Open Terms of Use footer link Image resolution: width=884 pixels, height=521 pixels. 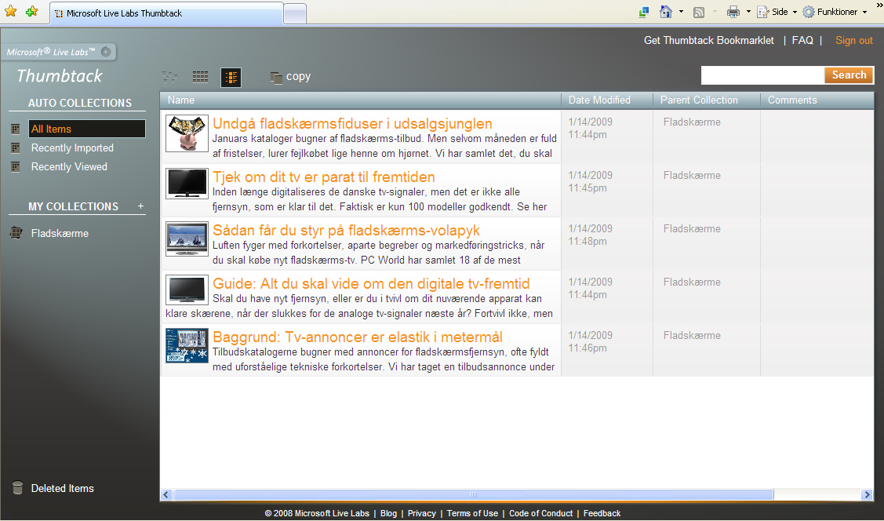pyautogui.click(x=472, y=513)
